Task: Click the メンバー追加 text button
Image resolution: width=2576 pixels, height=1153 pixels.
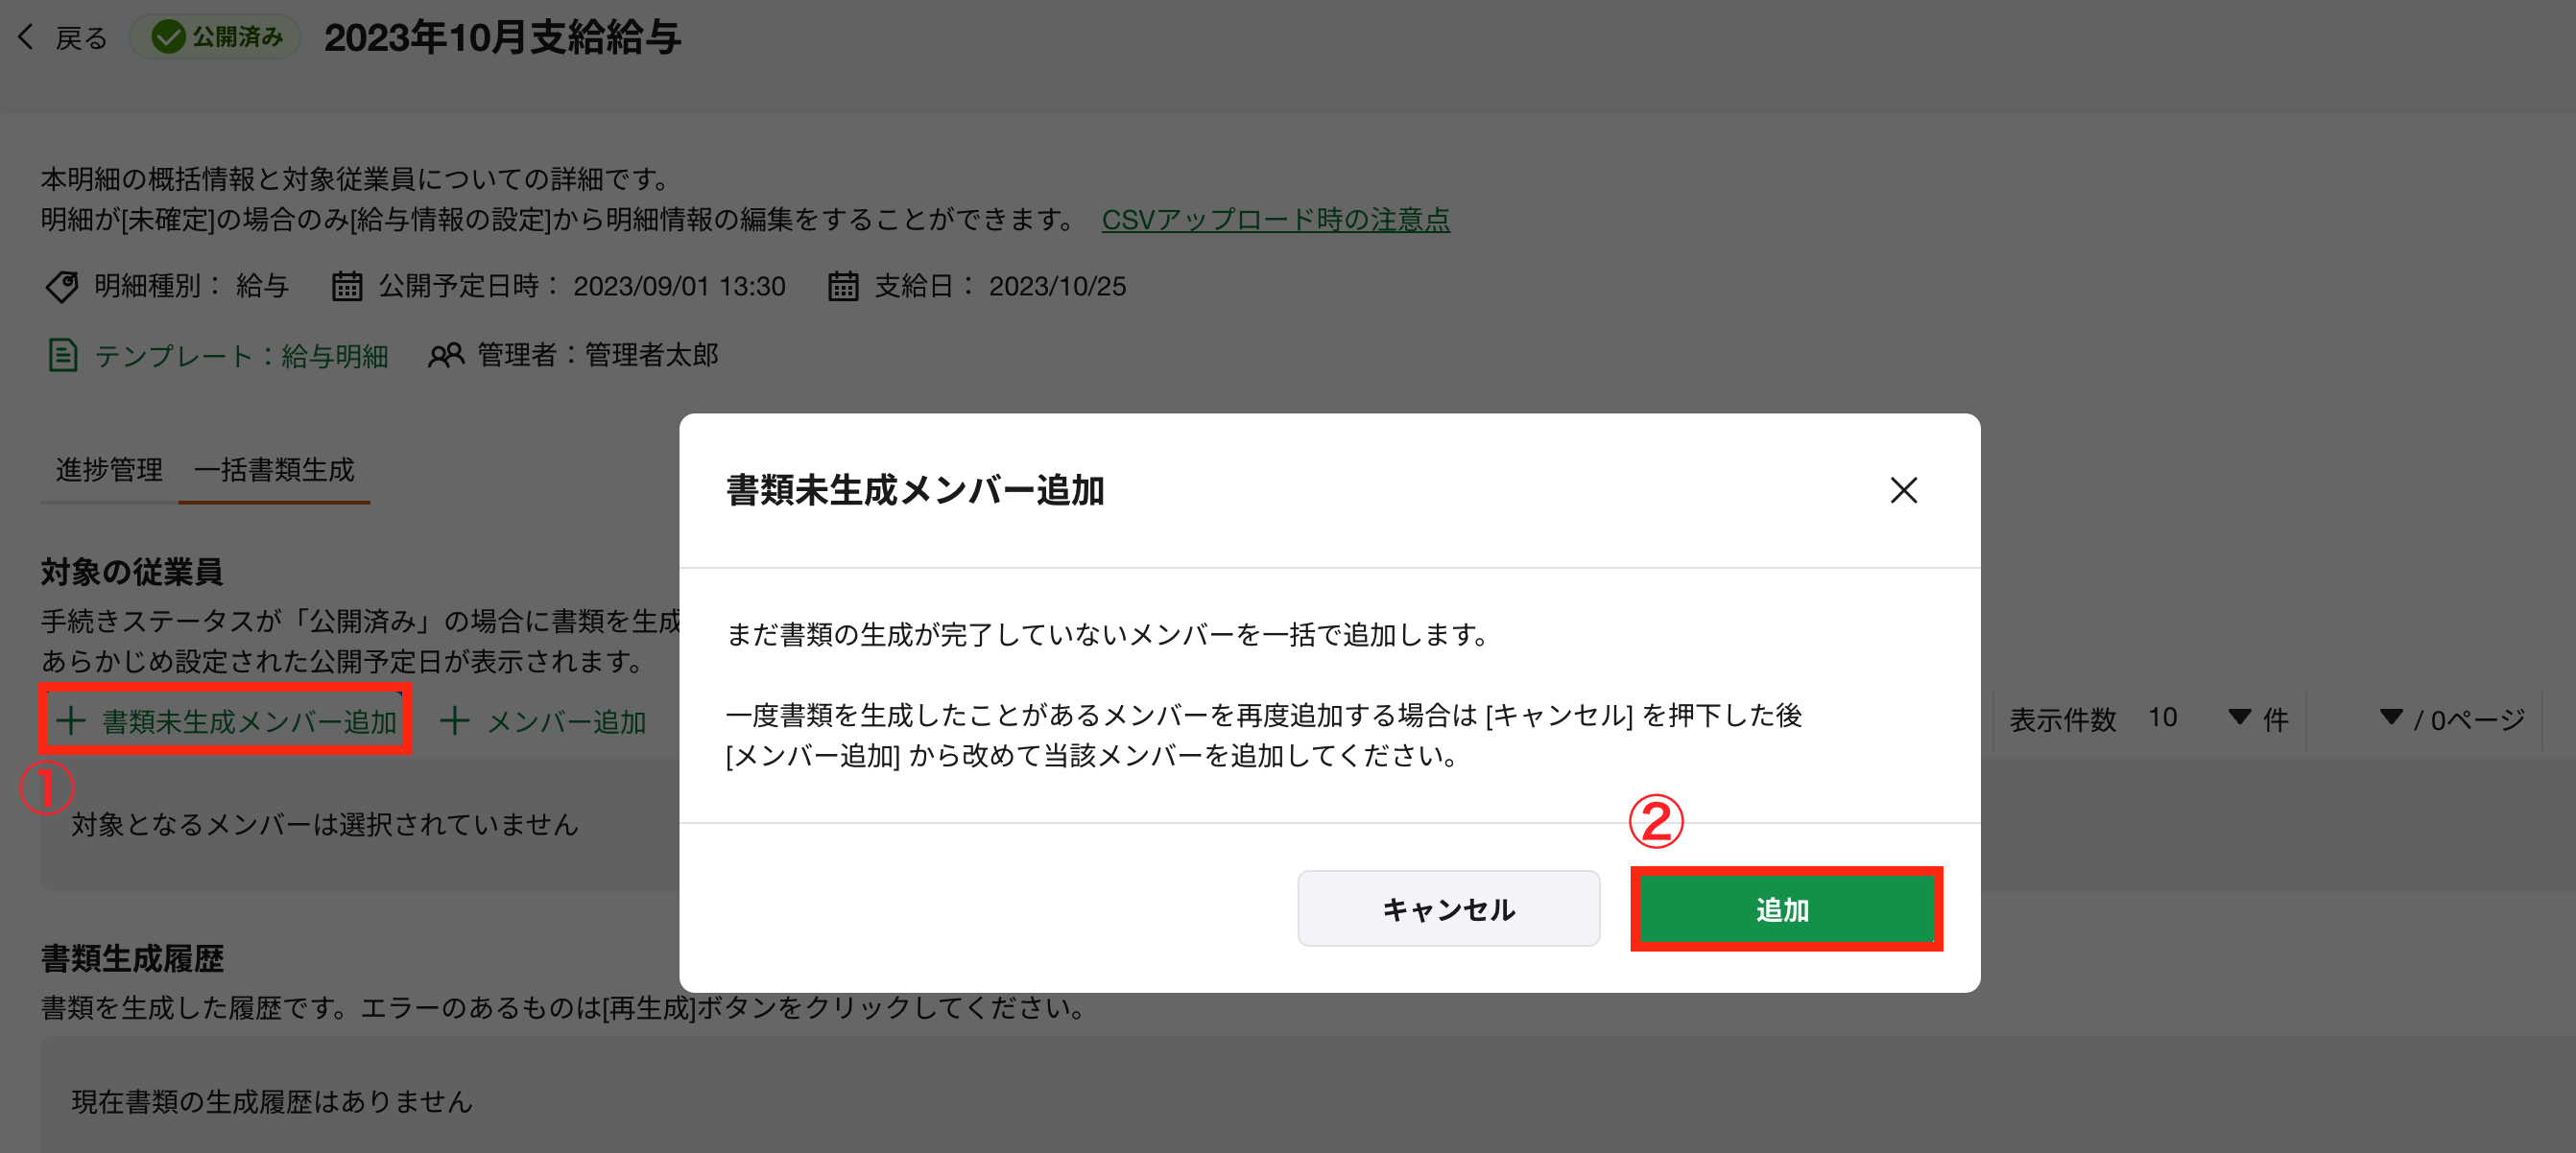Action: click(566, 721)
